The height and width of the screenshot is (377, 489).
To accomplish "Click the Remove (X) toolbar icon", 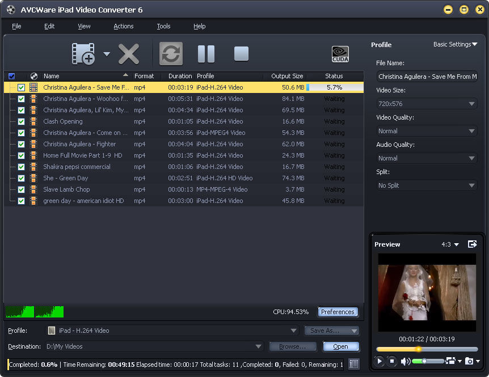I will [x=129, y=54].
